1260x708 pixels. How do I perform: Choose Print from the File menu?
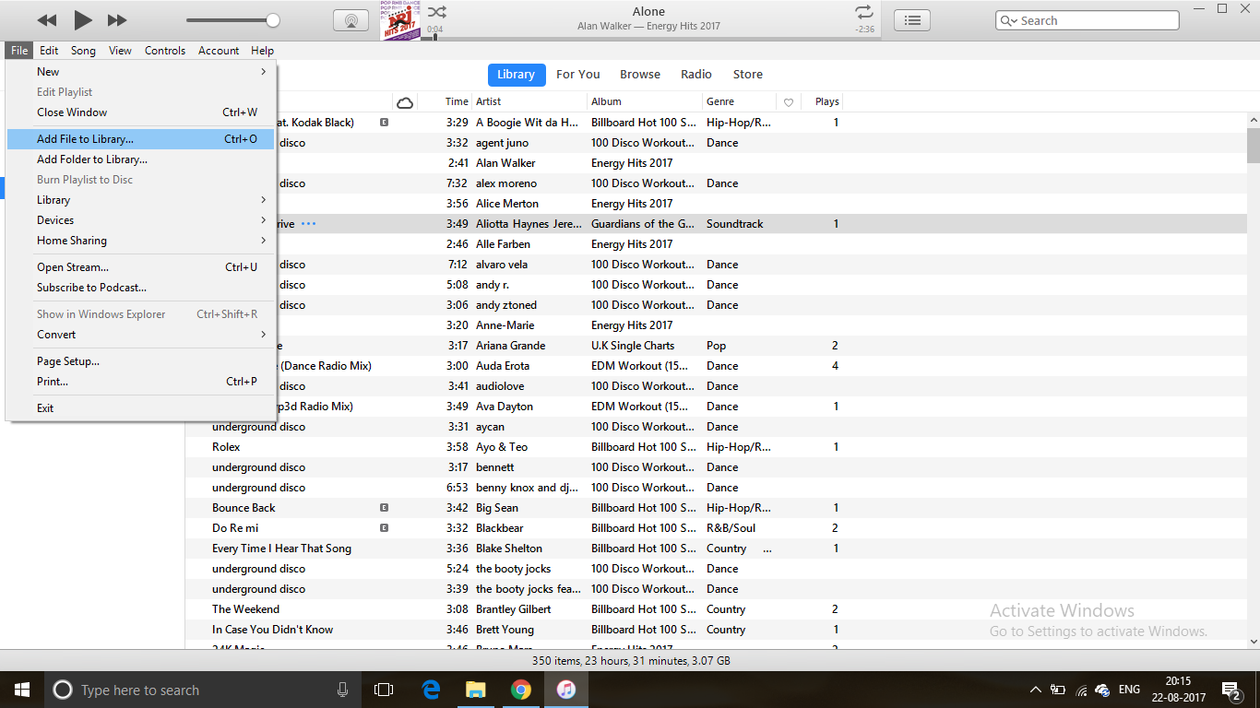(x=141, y=382)
